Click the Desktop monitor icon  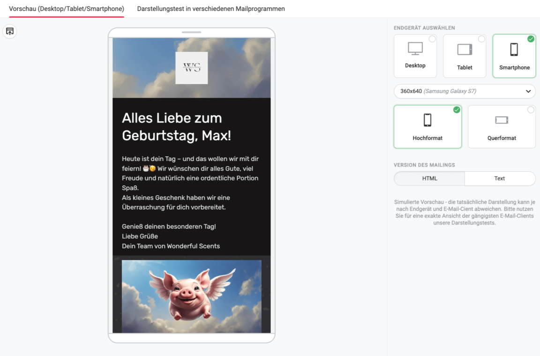(415, 49)
